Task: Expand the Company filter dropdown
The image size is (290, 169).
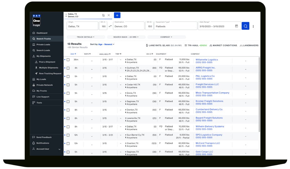Action: (x=166, y=37)
